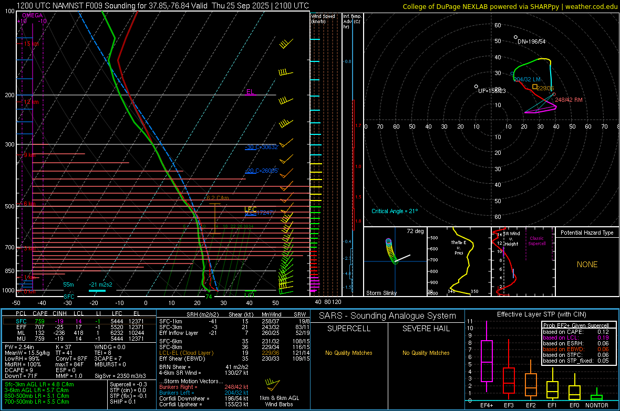Click the Critical Angle = 21° text
Image resolution: width=620 pixels, height=411 pixels.
coord(395,211)
